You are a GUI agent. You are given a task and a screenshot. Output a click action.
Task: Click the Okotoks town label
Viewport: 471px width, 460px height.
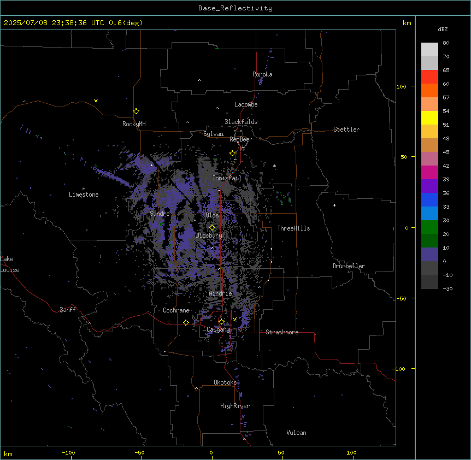point(225,382)
